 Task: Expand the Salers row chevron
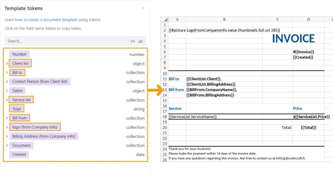[7, 91]
